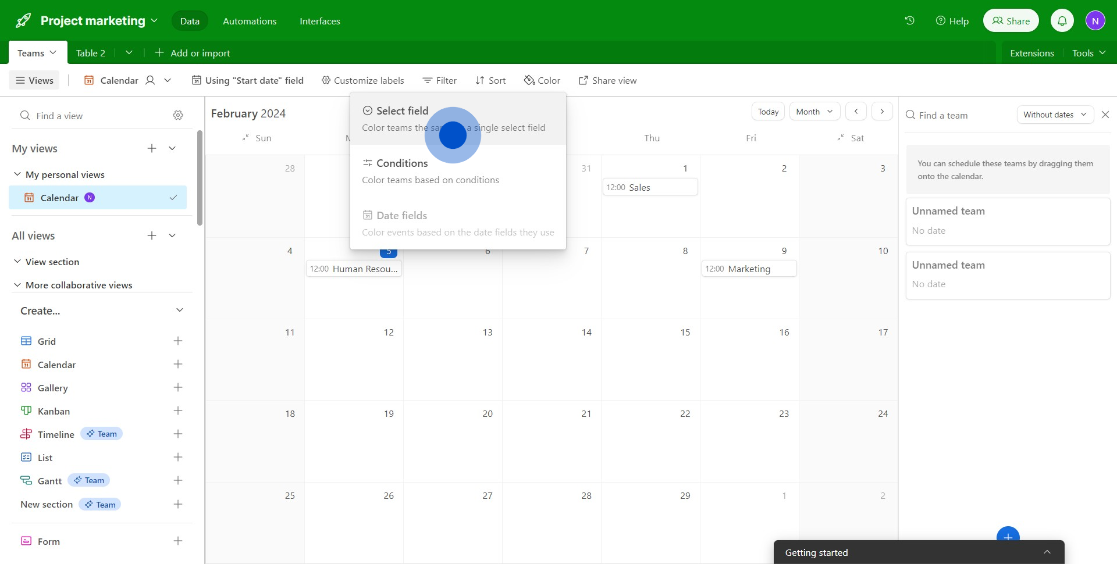Add a new Gallery view
Image resolution: width=1117 pixels, height=564 pixels.
coord(178,388)
